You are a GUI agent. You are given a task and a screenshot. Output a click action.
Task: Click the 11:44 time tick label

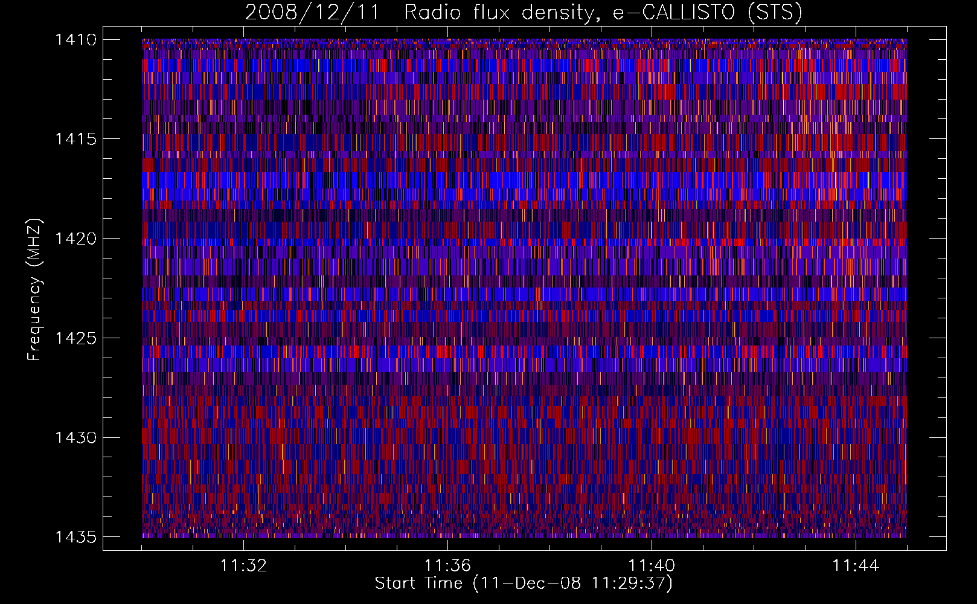pyautogui.click(x=856, y=566)
